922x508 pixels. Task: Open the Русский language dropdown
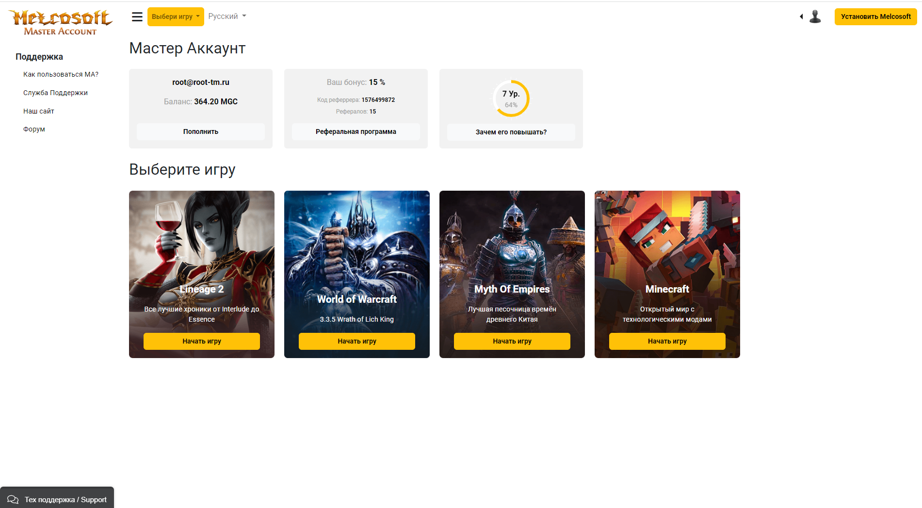point(227,16)
